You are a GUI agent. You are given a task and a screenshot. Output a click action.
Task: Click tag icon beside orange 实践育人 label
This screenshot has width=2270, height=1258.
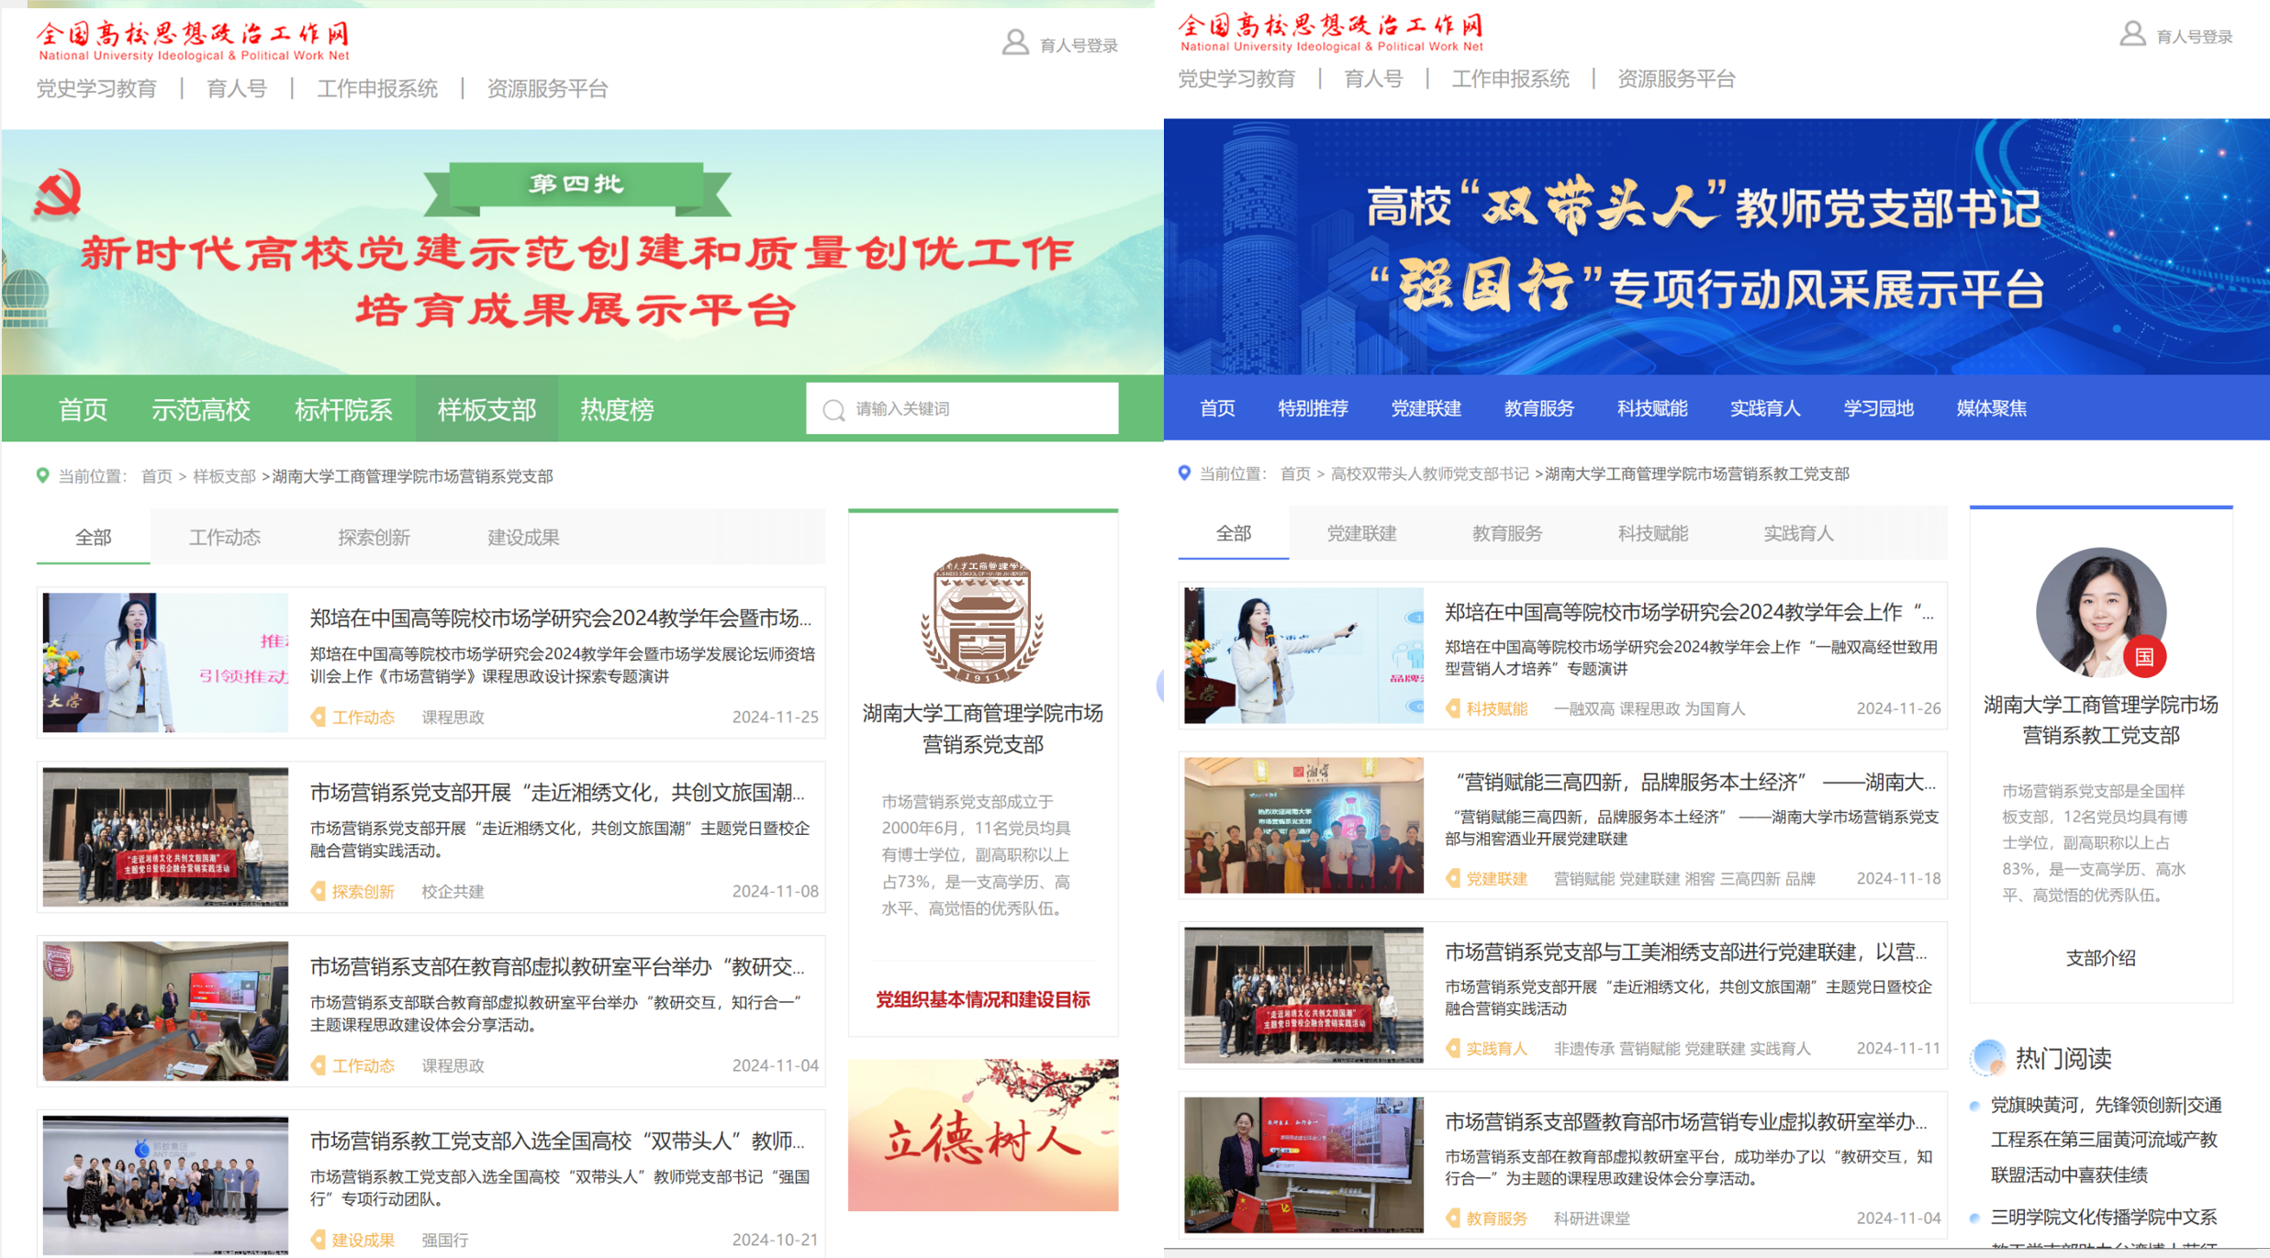point(1453,1048)
